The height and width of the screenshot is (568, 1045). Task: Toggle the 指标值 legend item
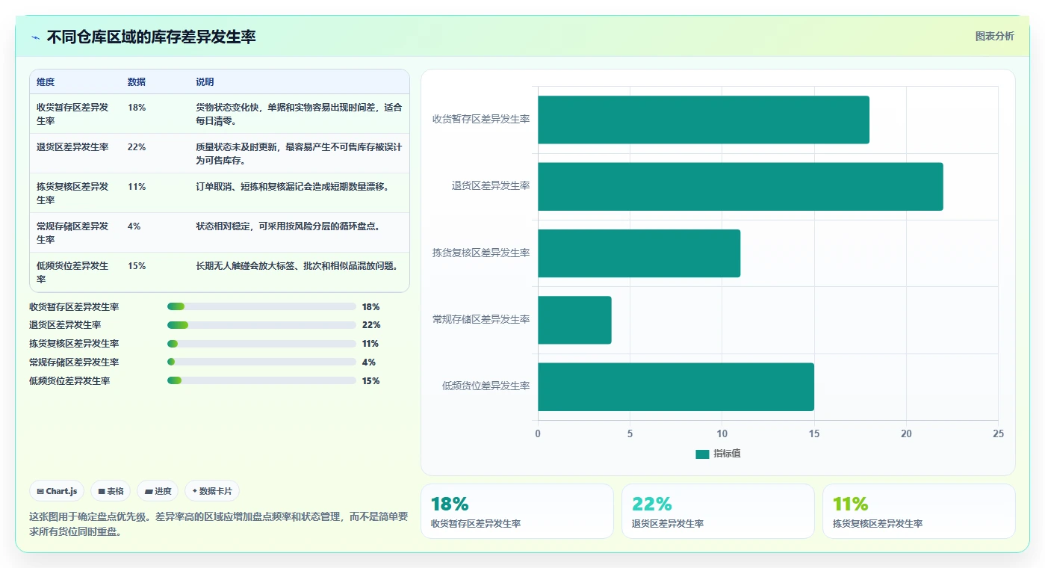(718, 454)
